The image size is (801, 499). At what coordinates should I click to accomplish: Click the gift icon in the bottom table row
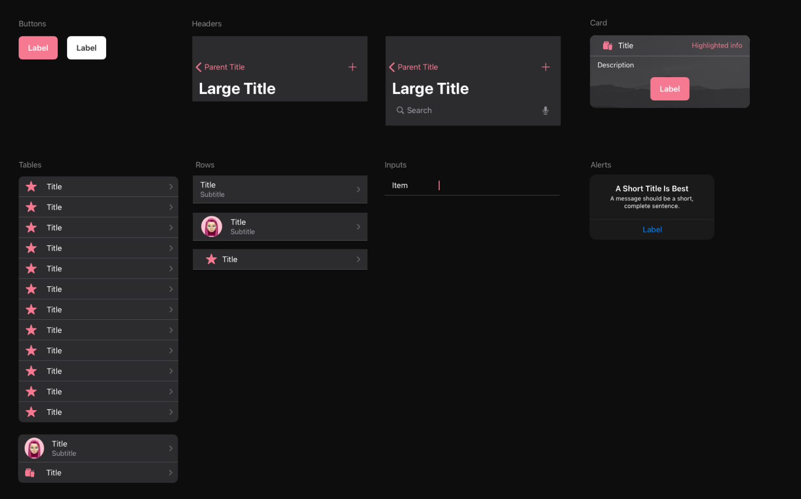pyautogui.click(x=30, y=473)
